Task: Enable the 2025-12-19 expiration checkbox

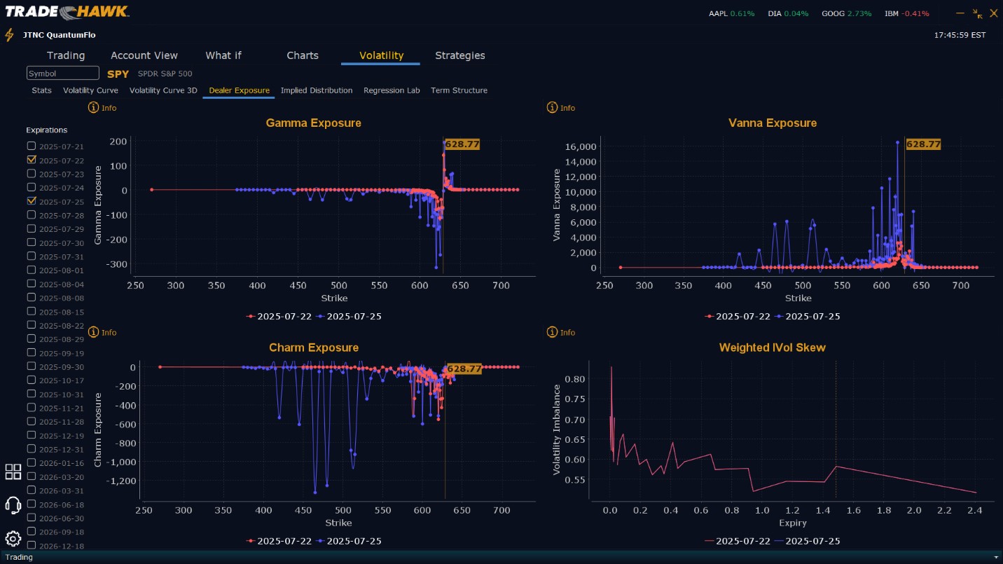Action: pyautogui.click(x=31, y=435)
